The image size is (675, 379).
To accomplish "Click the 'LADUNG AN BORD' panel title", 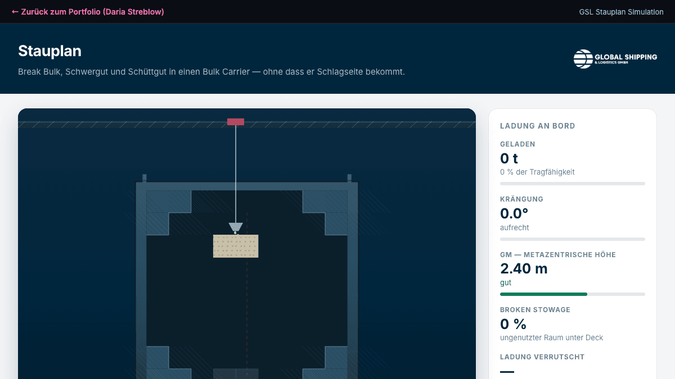I will point(538,126).
